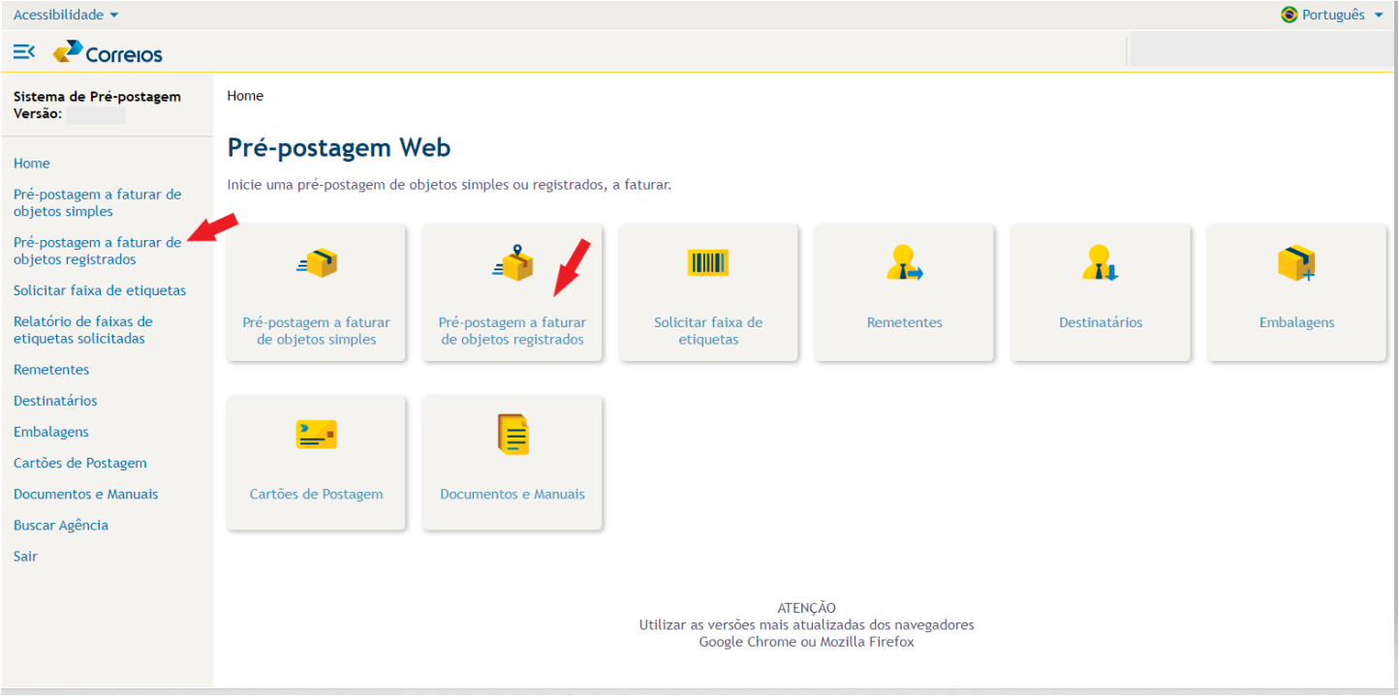Click card label Pré-postagem a faturar de objetos simples
This screenshot has width=1399, height=696.
pos(317,331)
